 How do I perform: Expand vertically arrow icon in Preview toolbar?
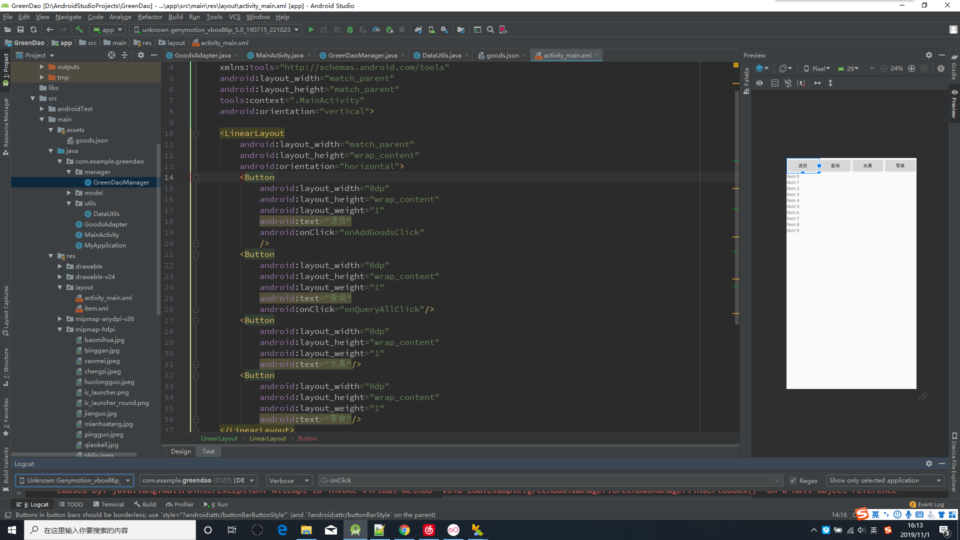(830, 83)
